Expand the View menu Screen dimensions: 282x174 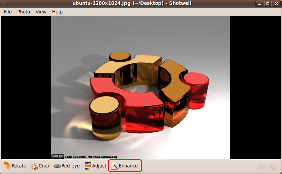point(41,12)
